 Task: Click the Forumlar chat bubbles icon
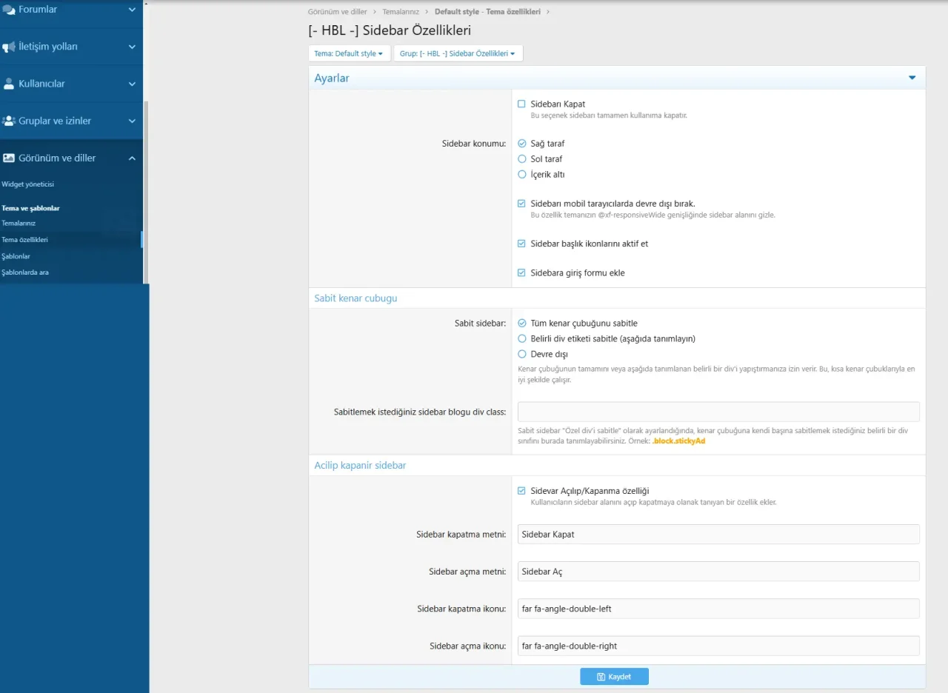click(x=9, y=10)
